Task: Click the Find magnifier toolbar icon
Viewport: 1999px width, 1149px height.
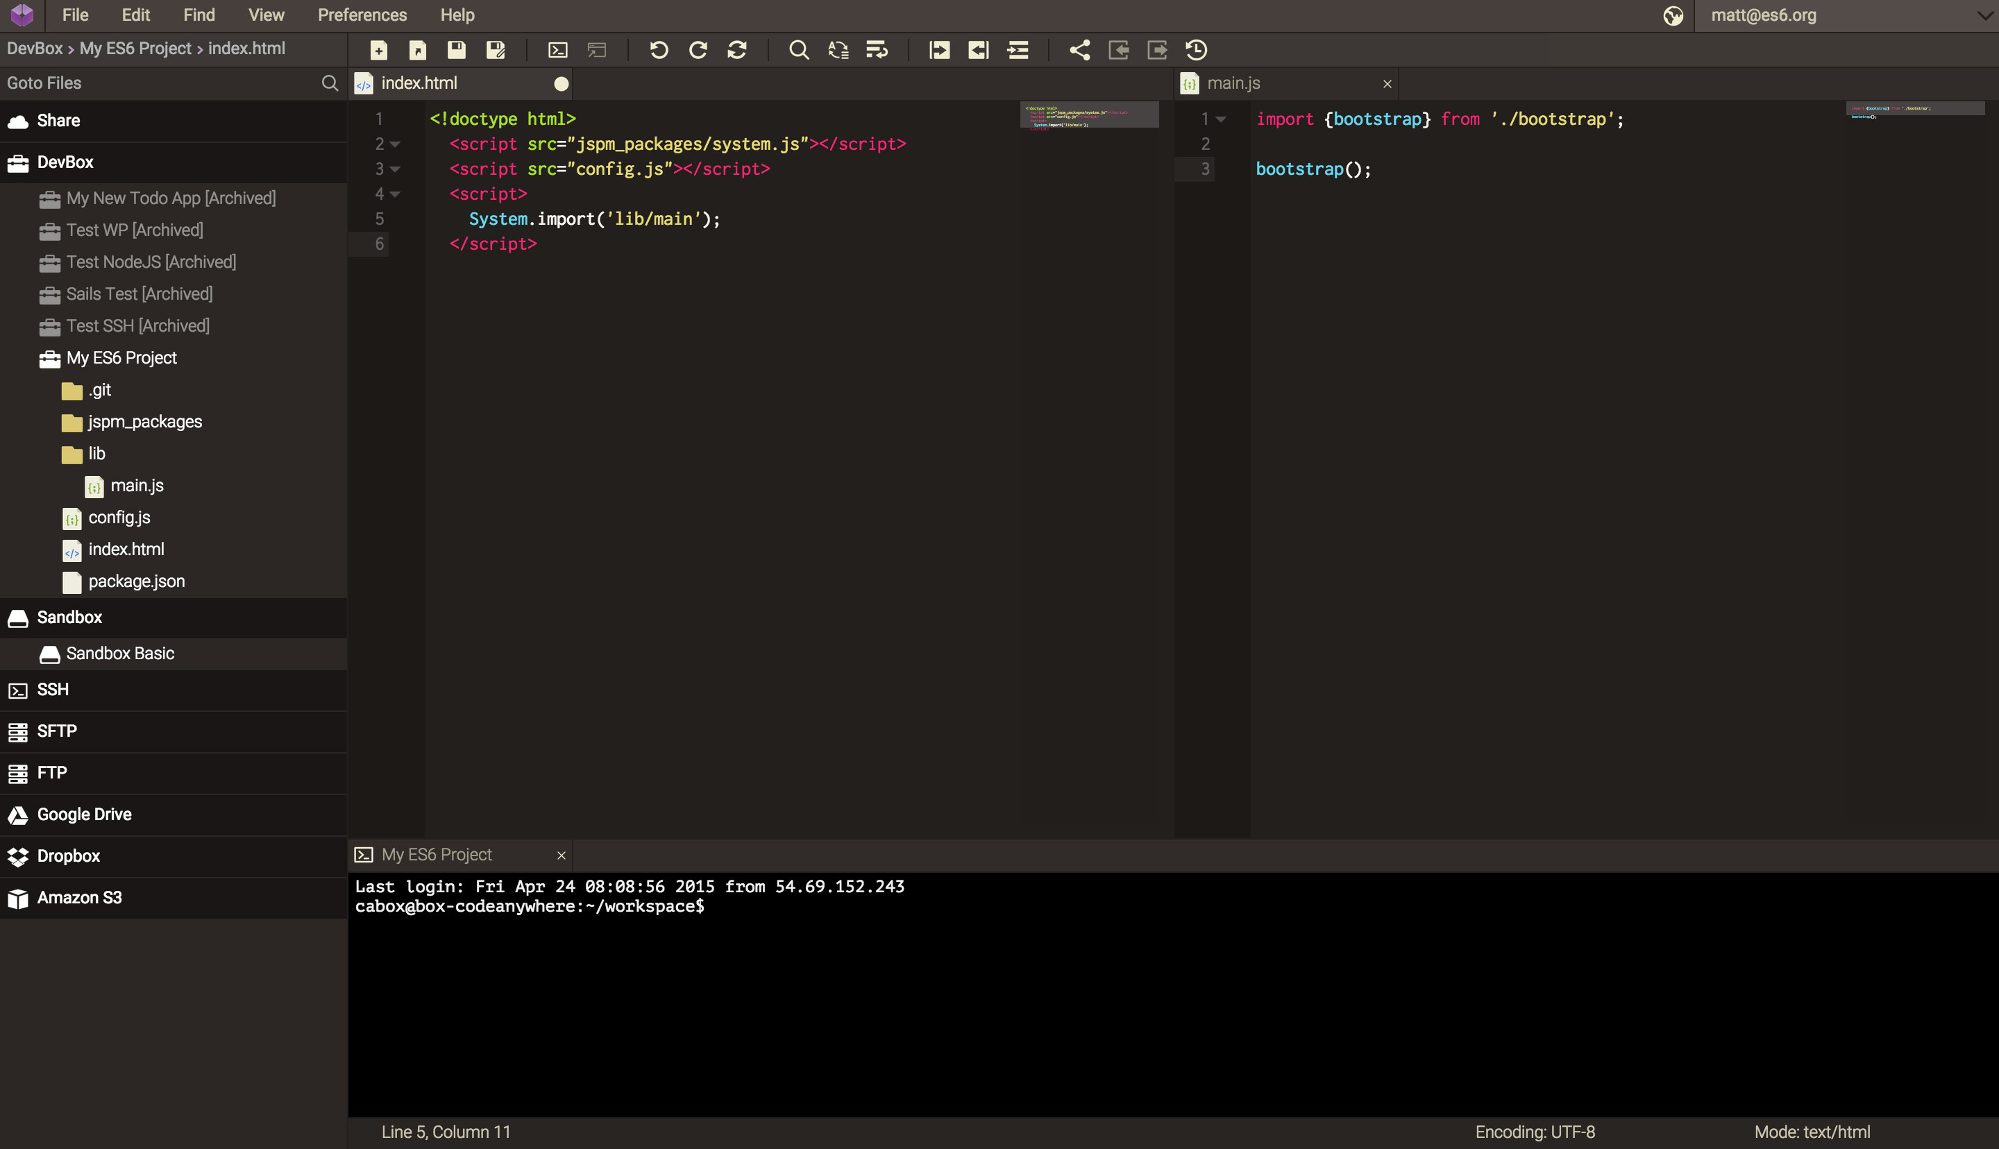Action: pyautogui.click(x=799, y=51)
